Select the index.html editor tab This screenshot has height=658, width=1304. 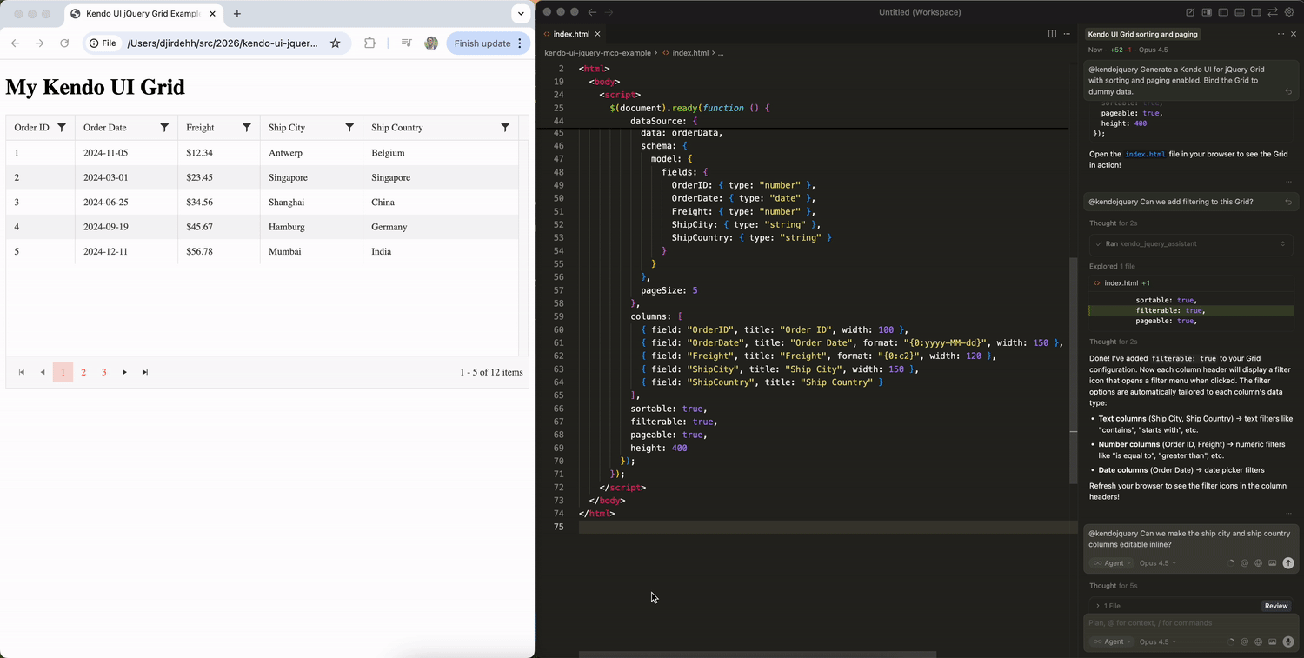pyautogui.click(x=571, y=34)
